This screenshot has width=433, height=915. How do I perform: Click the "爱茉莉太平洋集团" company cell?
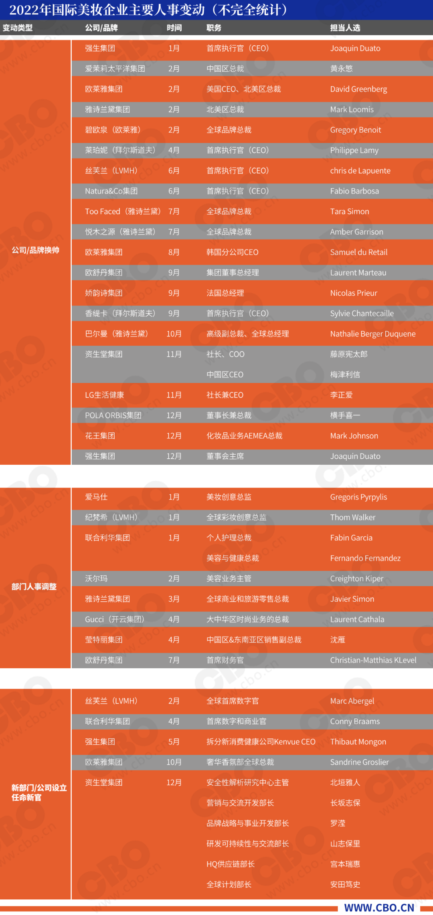[x=115, y=69]
